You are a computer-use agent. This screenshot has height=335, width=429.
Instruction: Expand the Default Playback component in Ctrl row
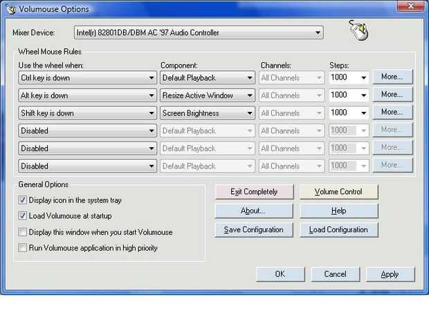click(x=208, y=78)
